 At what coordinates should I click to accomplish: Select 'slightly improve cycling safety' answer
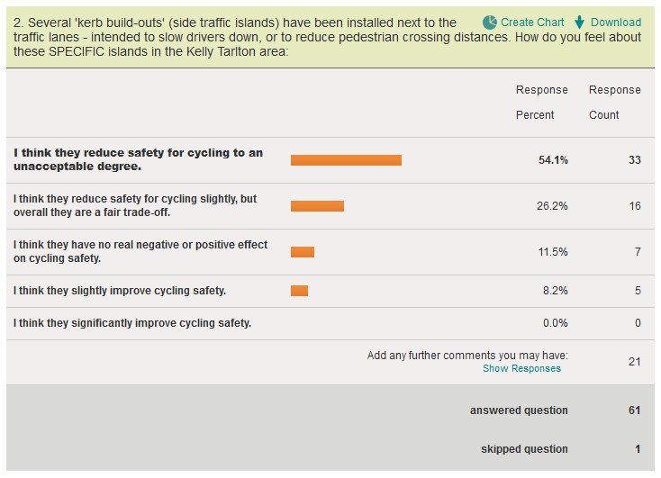[120, 291]
